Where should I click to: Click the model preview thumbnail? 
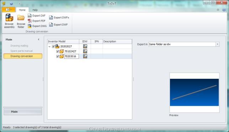coord(195,93)
